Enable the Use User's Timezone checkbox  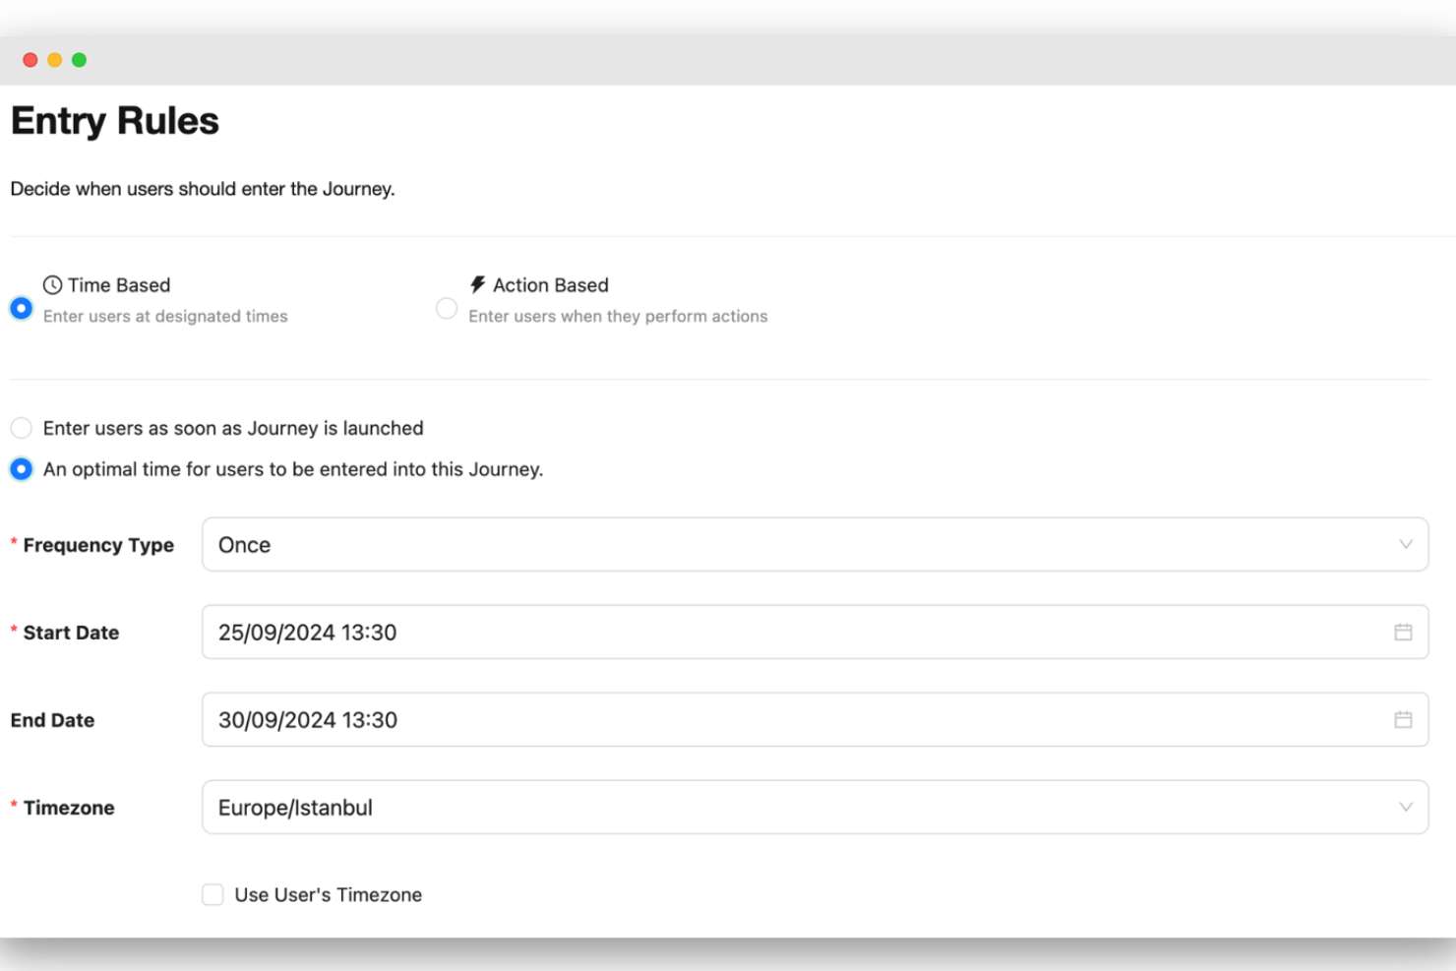[x=212, y=894]
